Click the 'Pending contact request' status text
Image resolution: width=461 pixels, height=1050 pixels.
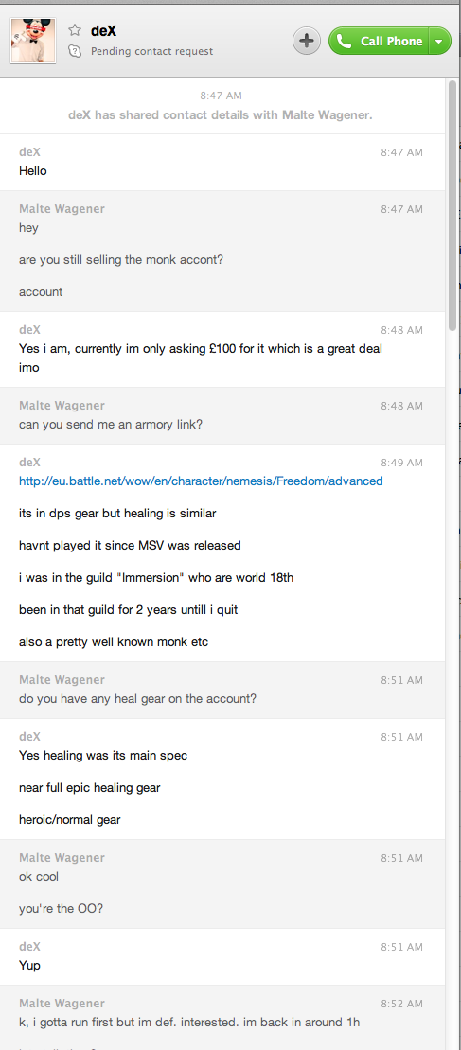[152, 51]
